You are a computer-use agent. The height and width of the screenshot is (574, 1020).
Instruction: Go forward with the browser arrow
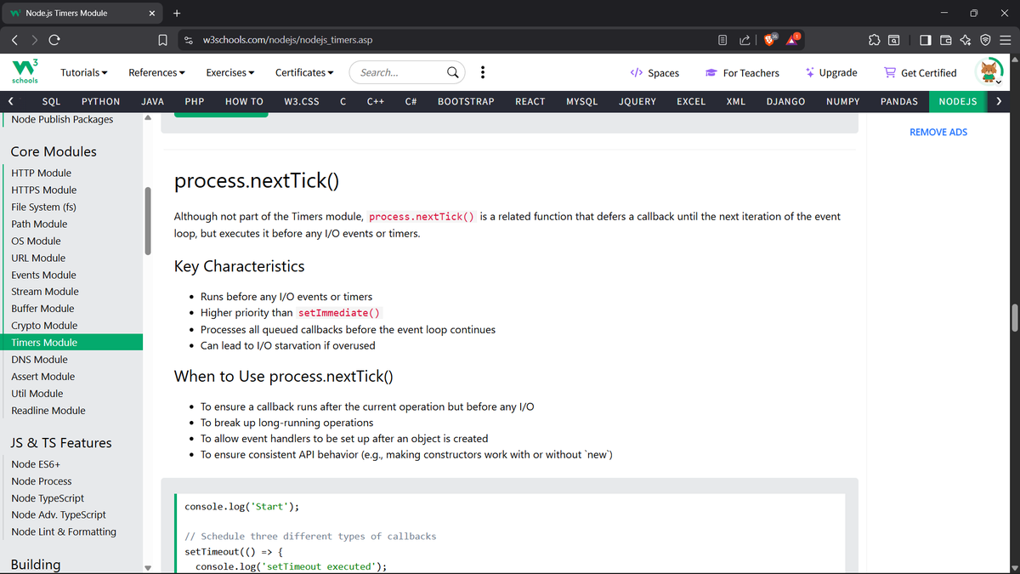tap(35, 40)
